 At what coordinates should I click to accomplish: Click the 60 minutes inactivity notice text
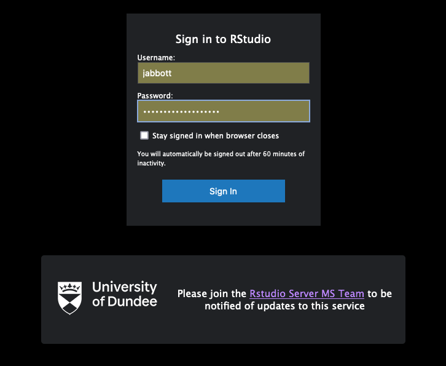(x=221, y=154)
